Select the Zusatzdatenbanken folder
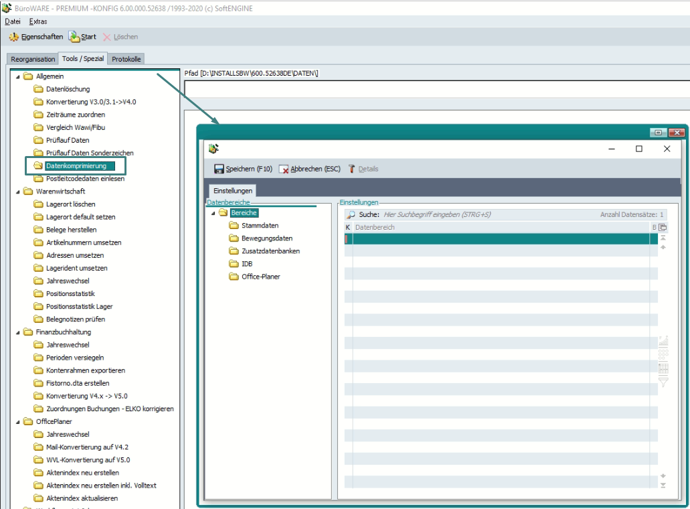The image size is (690, 509). pos(270,251)
